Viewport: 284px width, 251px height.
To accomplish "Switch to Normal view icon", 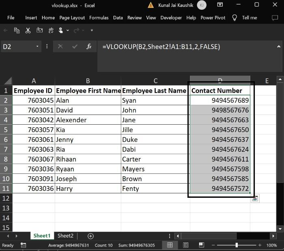I will coord(170,245).
